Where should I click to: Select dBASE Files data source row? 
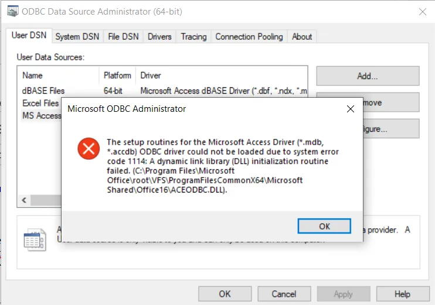point(44,91)
